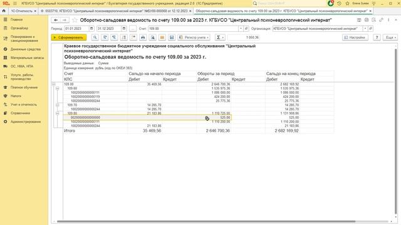The height and width of the screenshot is (225, 401).
Task: Expand the Организация dropdown arrow
Action: [365, 29]
